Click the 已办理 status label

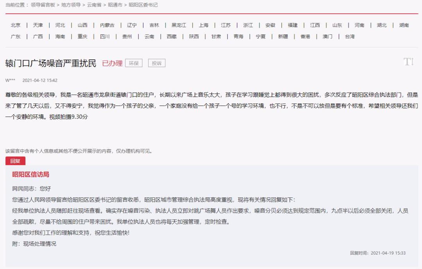tap(113, 63)
